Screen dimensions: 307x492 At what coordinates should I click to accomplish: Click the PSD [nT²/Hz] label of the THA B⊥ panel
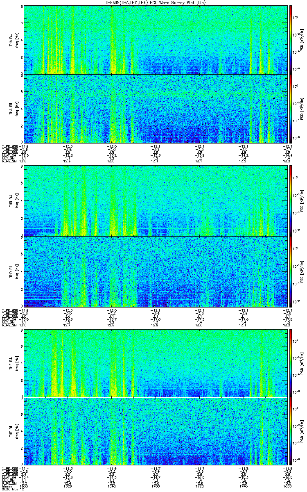point(302,40)
